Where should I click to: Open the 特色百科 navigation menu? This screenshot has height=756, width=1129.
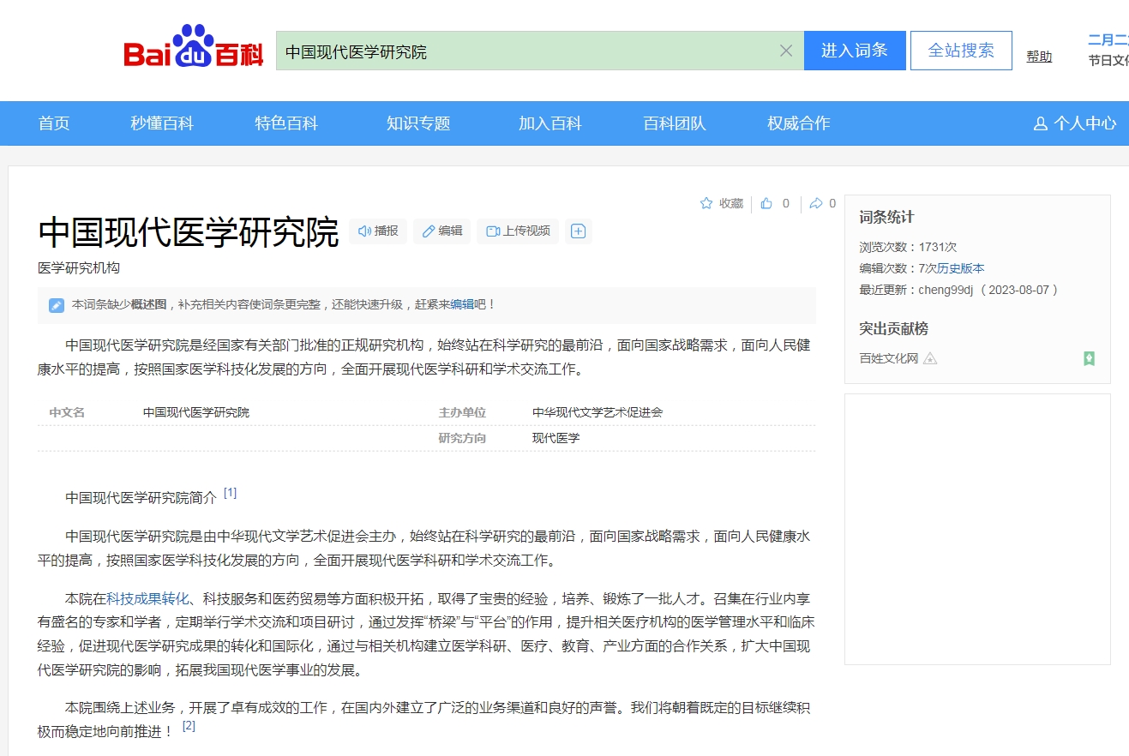click(x=286, y=123)
